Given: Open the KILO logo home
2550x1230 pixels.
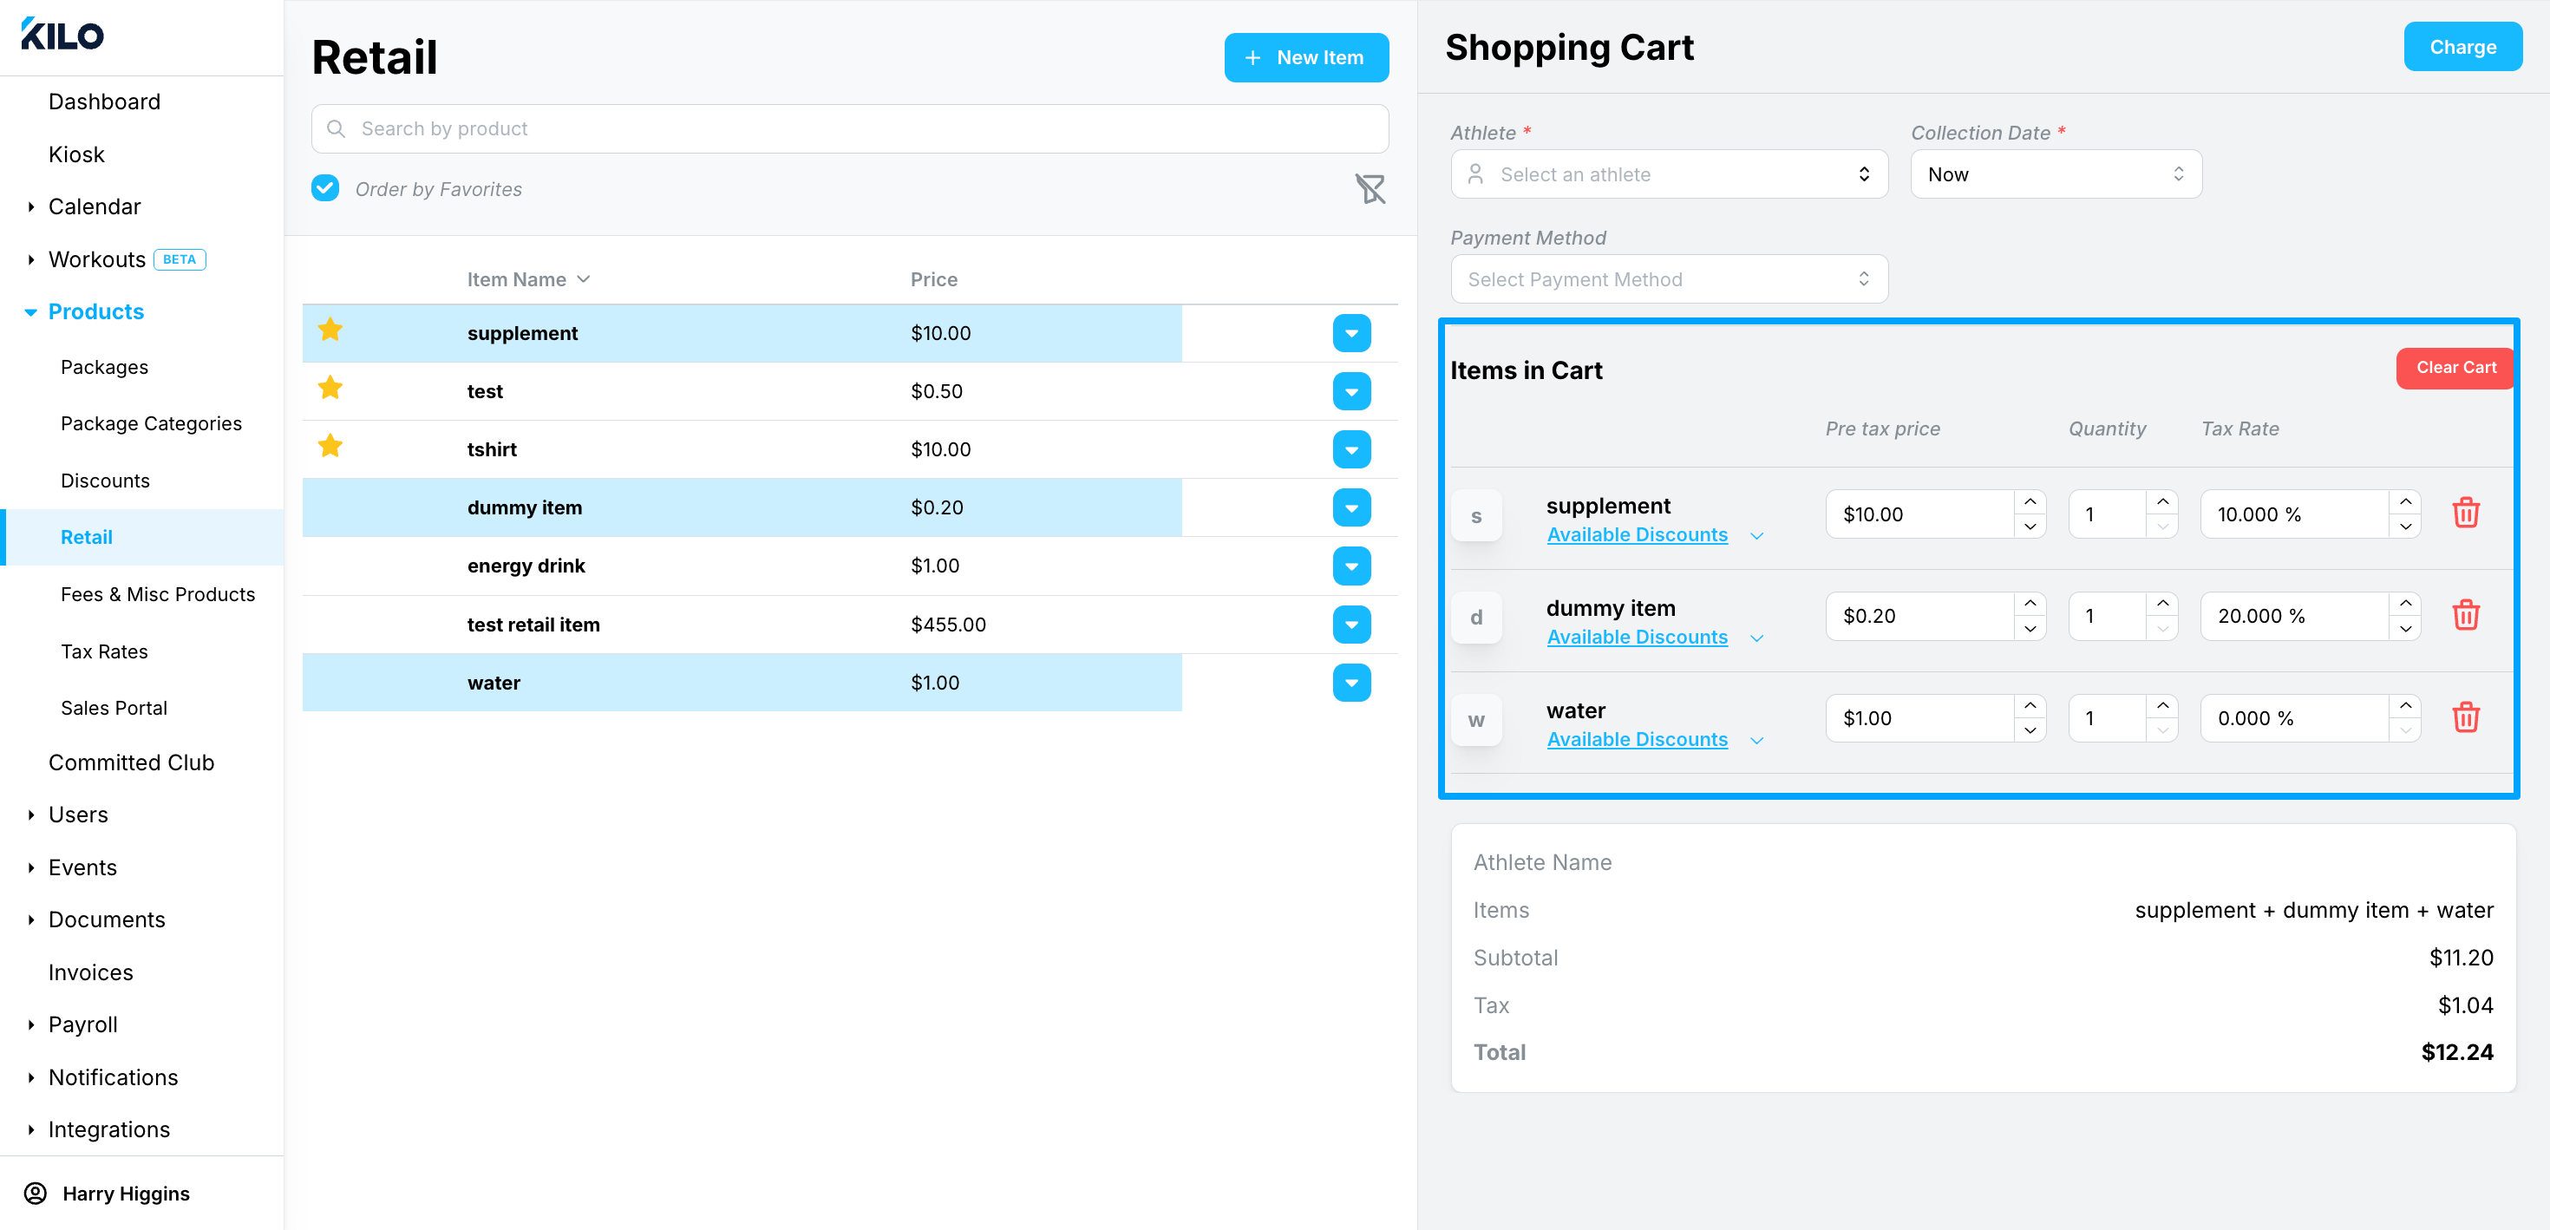Looking at the screenshot, I should pyautogui.click(x=62, y=35).
